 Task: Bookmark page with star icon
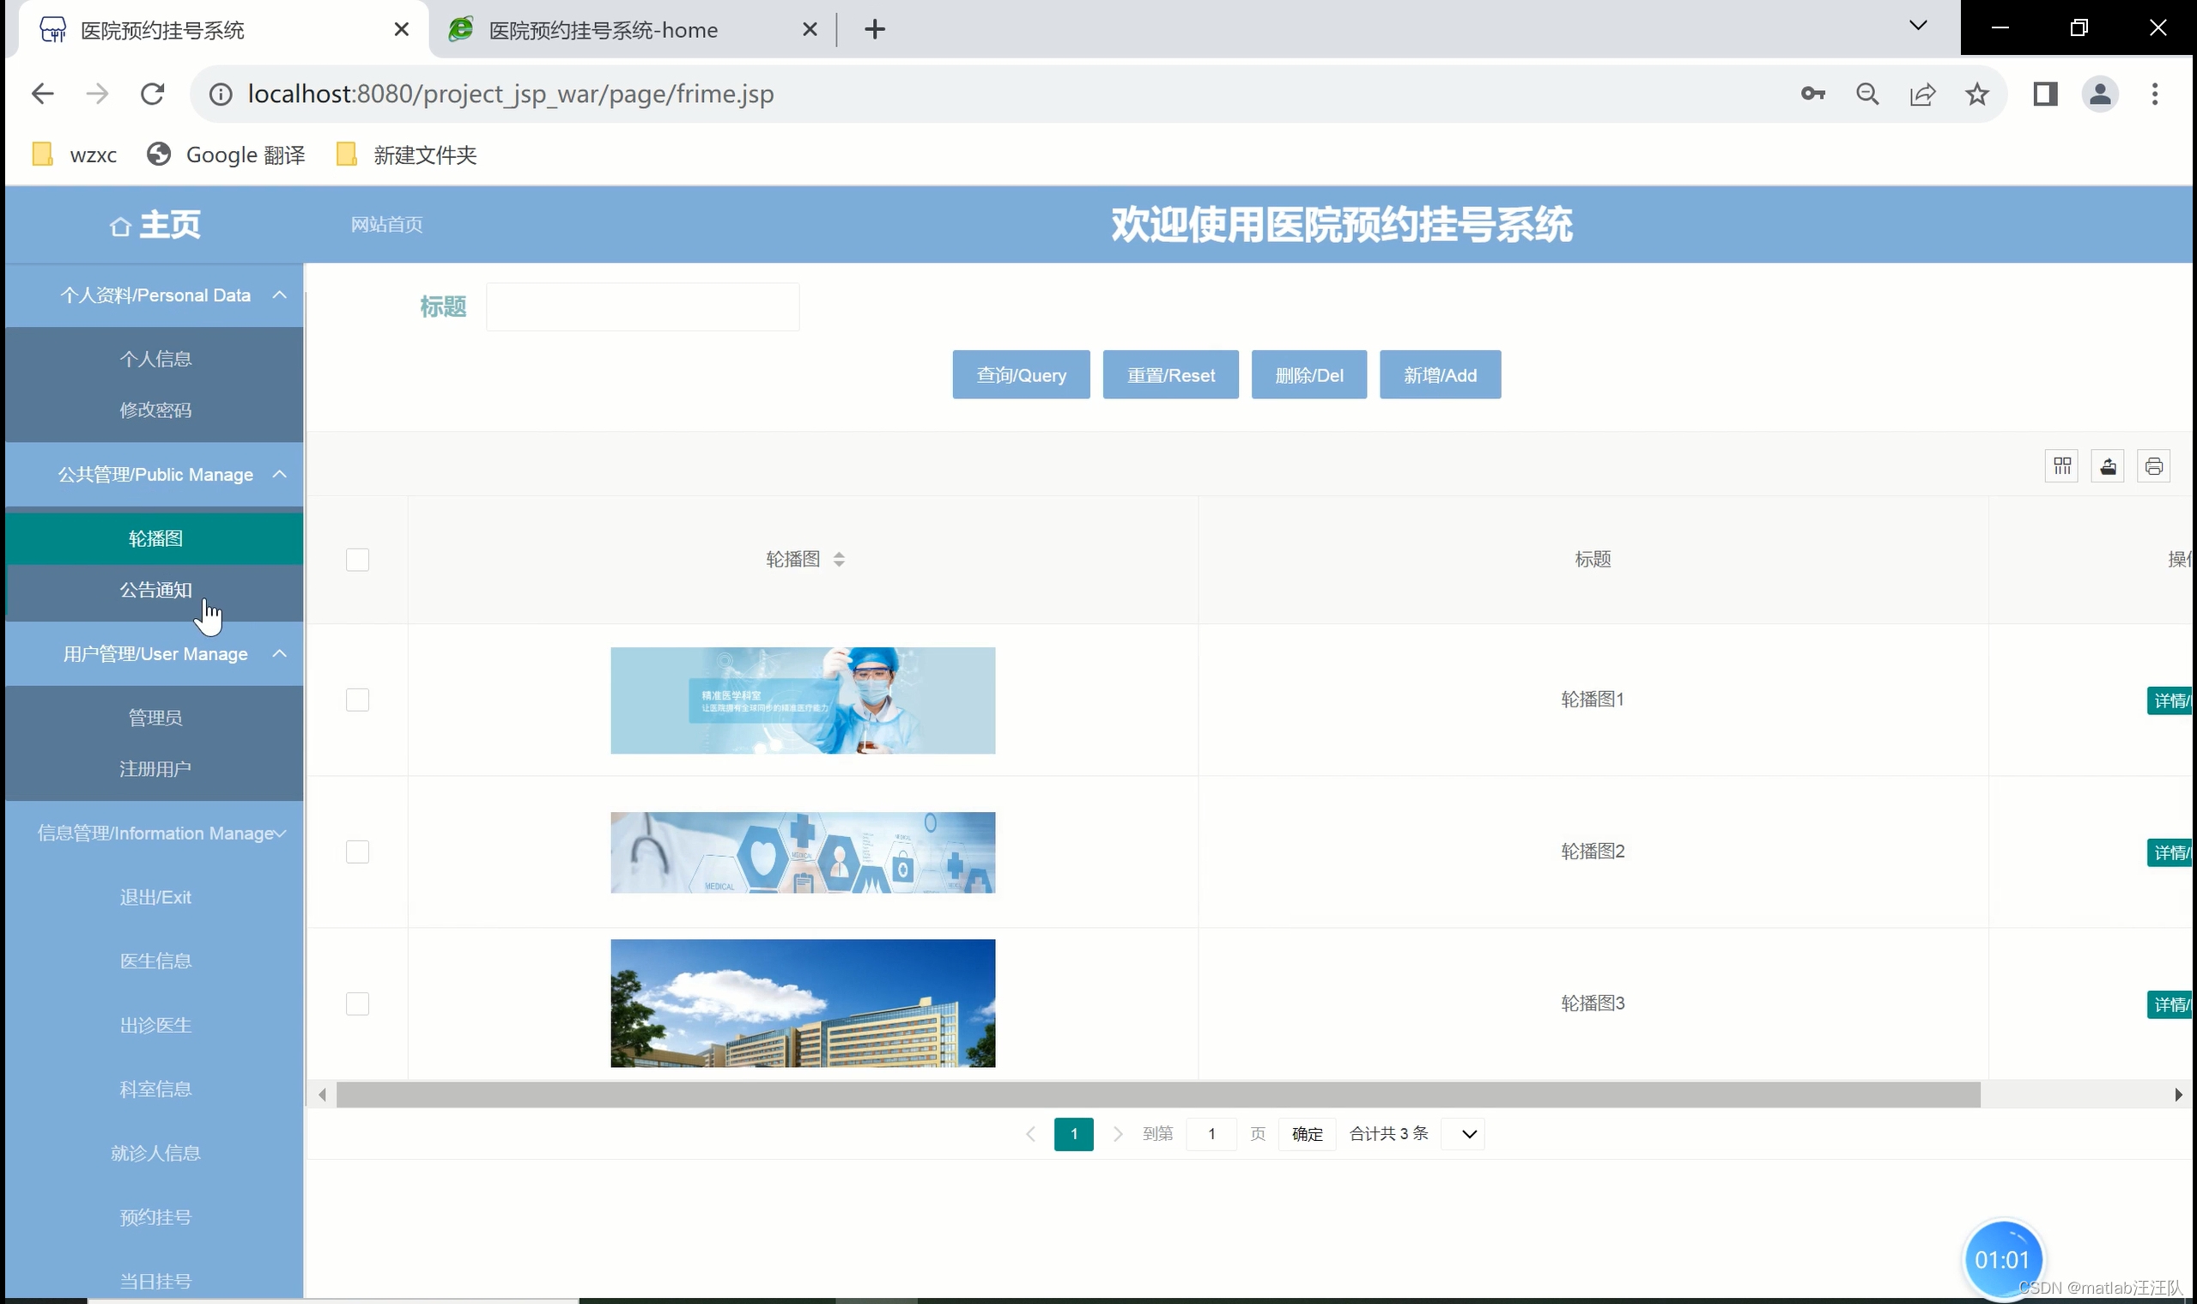(x=1976, y=94)
